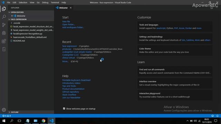Click the New file link
221x124 pixels.
66,21
